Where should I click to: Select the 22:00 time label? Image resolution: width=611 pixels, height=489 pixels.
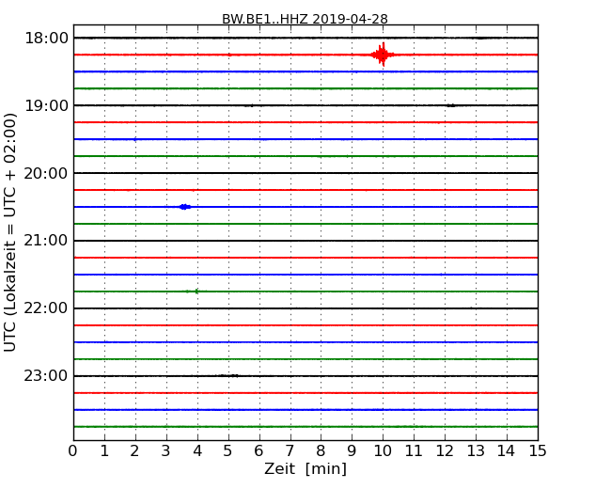click(x=46, y=308)
